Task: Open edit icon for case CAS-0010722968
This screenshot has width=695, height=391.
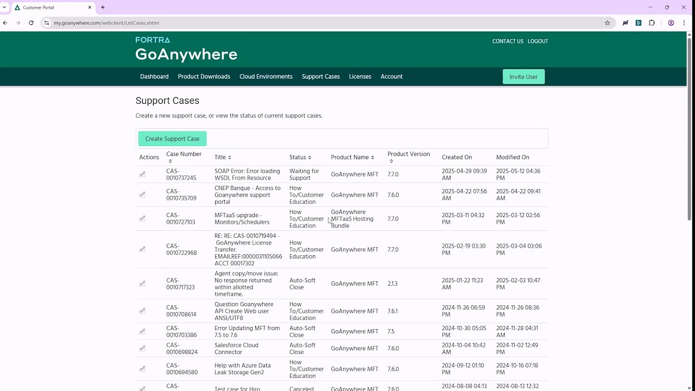Action: click(x=142, y=249)
